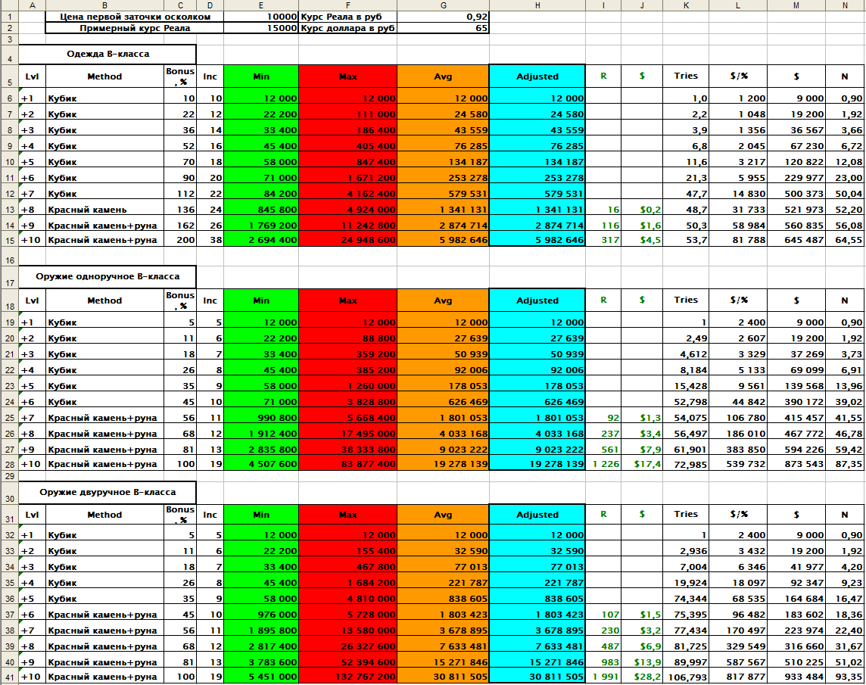Click row number 29 header

9,475
